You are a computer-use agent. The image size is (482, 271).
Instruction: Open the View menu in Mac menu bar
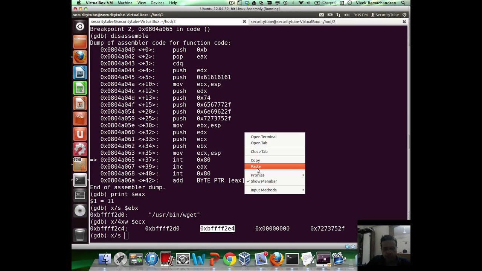click(x=142, y=3)
